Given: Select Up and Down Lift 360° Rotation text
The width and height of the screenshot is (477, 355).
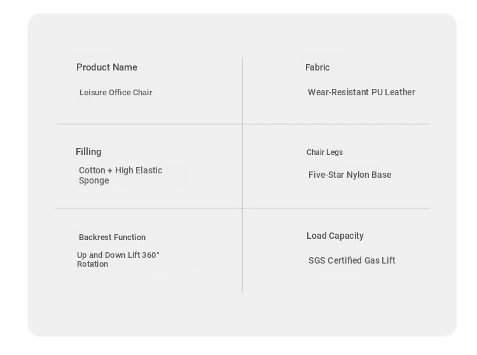Looking at the screenshot, I should (x=118, y=259).
